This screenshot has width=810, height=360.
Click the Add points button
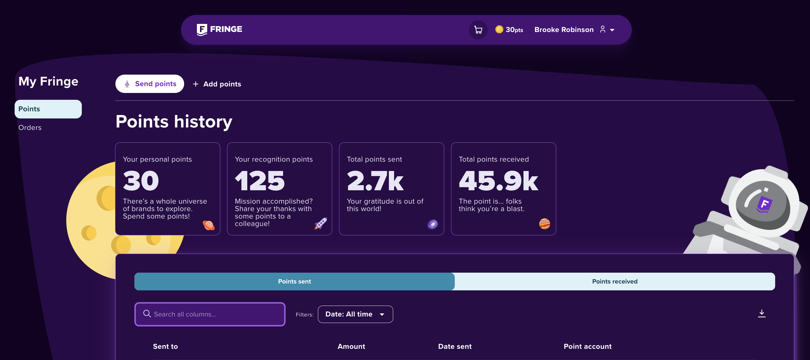217,84
